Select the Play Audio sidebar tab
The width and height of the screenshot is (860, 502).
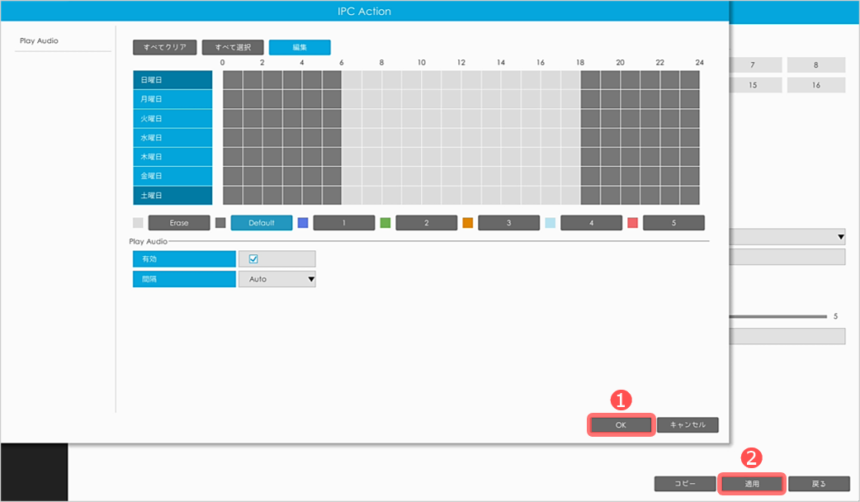tap(39, 40)
